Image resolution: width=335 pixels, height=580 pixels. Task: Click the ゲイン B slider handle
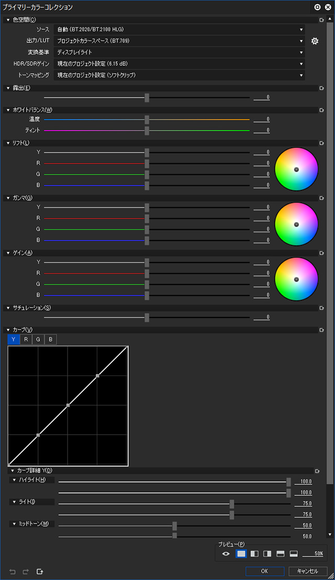tap(147, 296)
